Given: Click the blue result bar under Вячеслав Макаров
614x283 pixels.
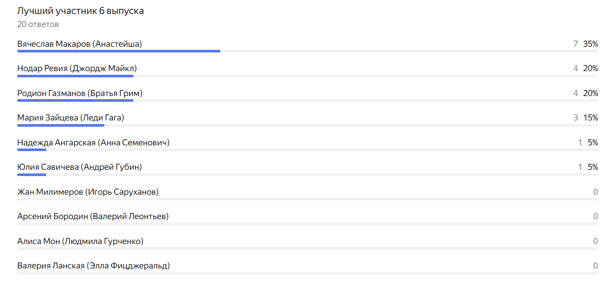Looking at the screenshot, I should pos(118,51).
